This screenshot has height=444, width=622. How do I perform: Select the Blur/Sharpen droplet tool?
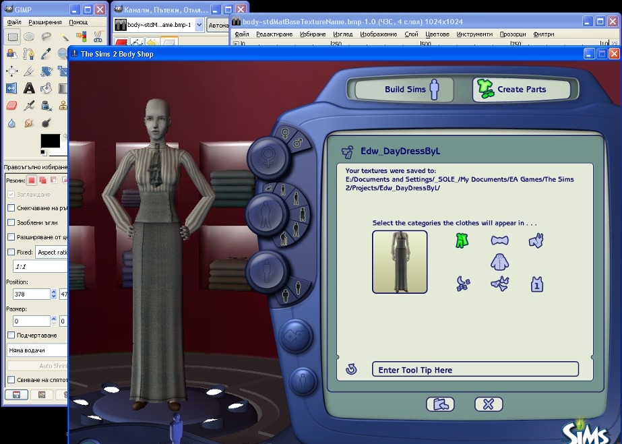[x=12, y=123]
